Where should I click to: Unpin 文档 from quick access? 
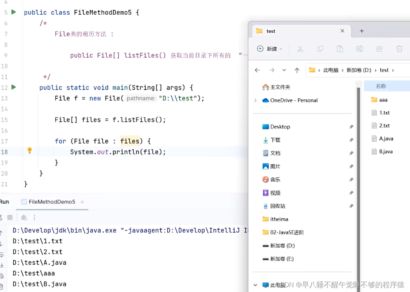coord(351,153)
